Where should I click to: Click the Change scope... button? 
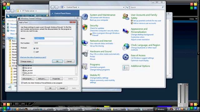tap(27, 61)
